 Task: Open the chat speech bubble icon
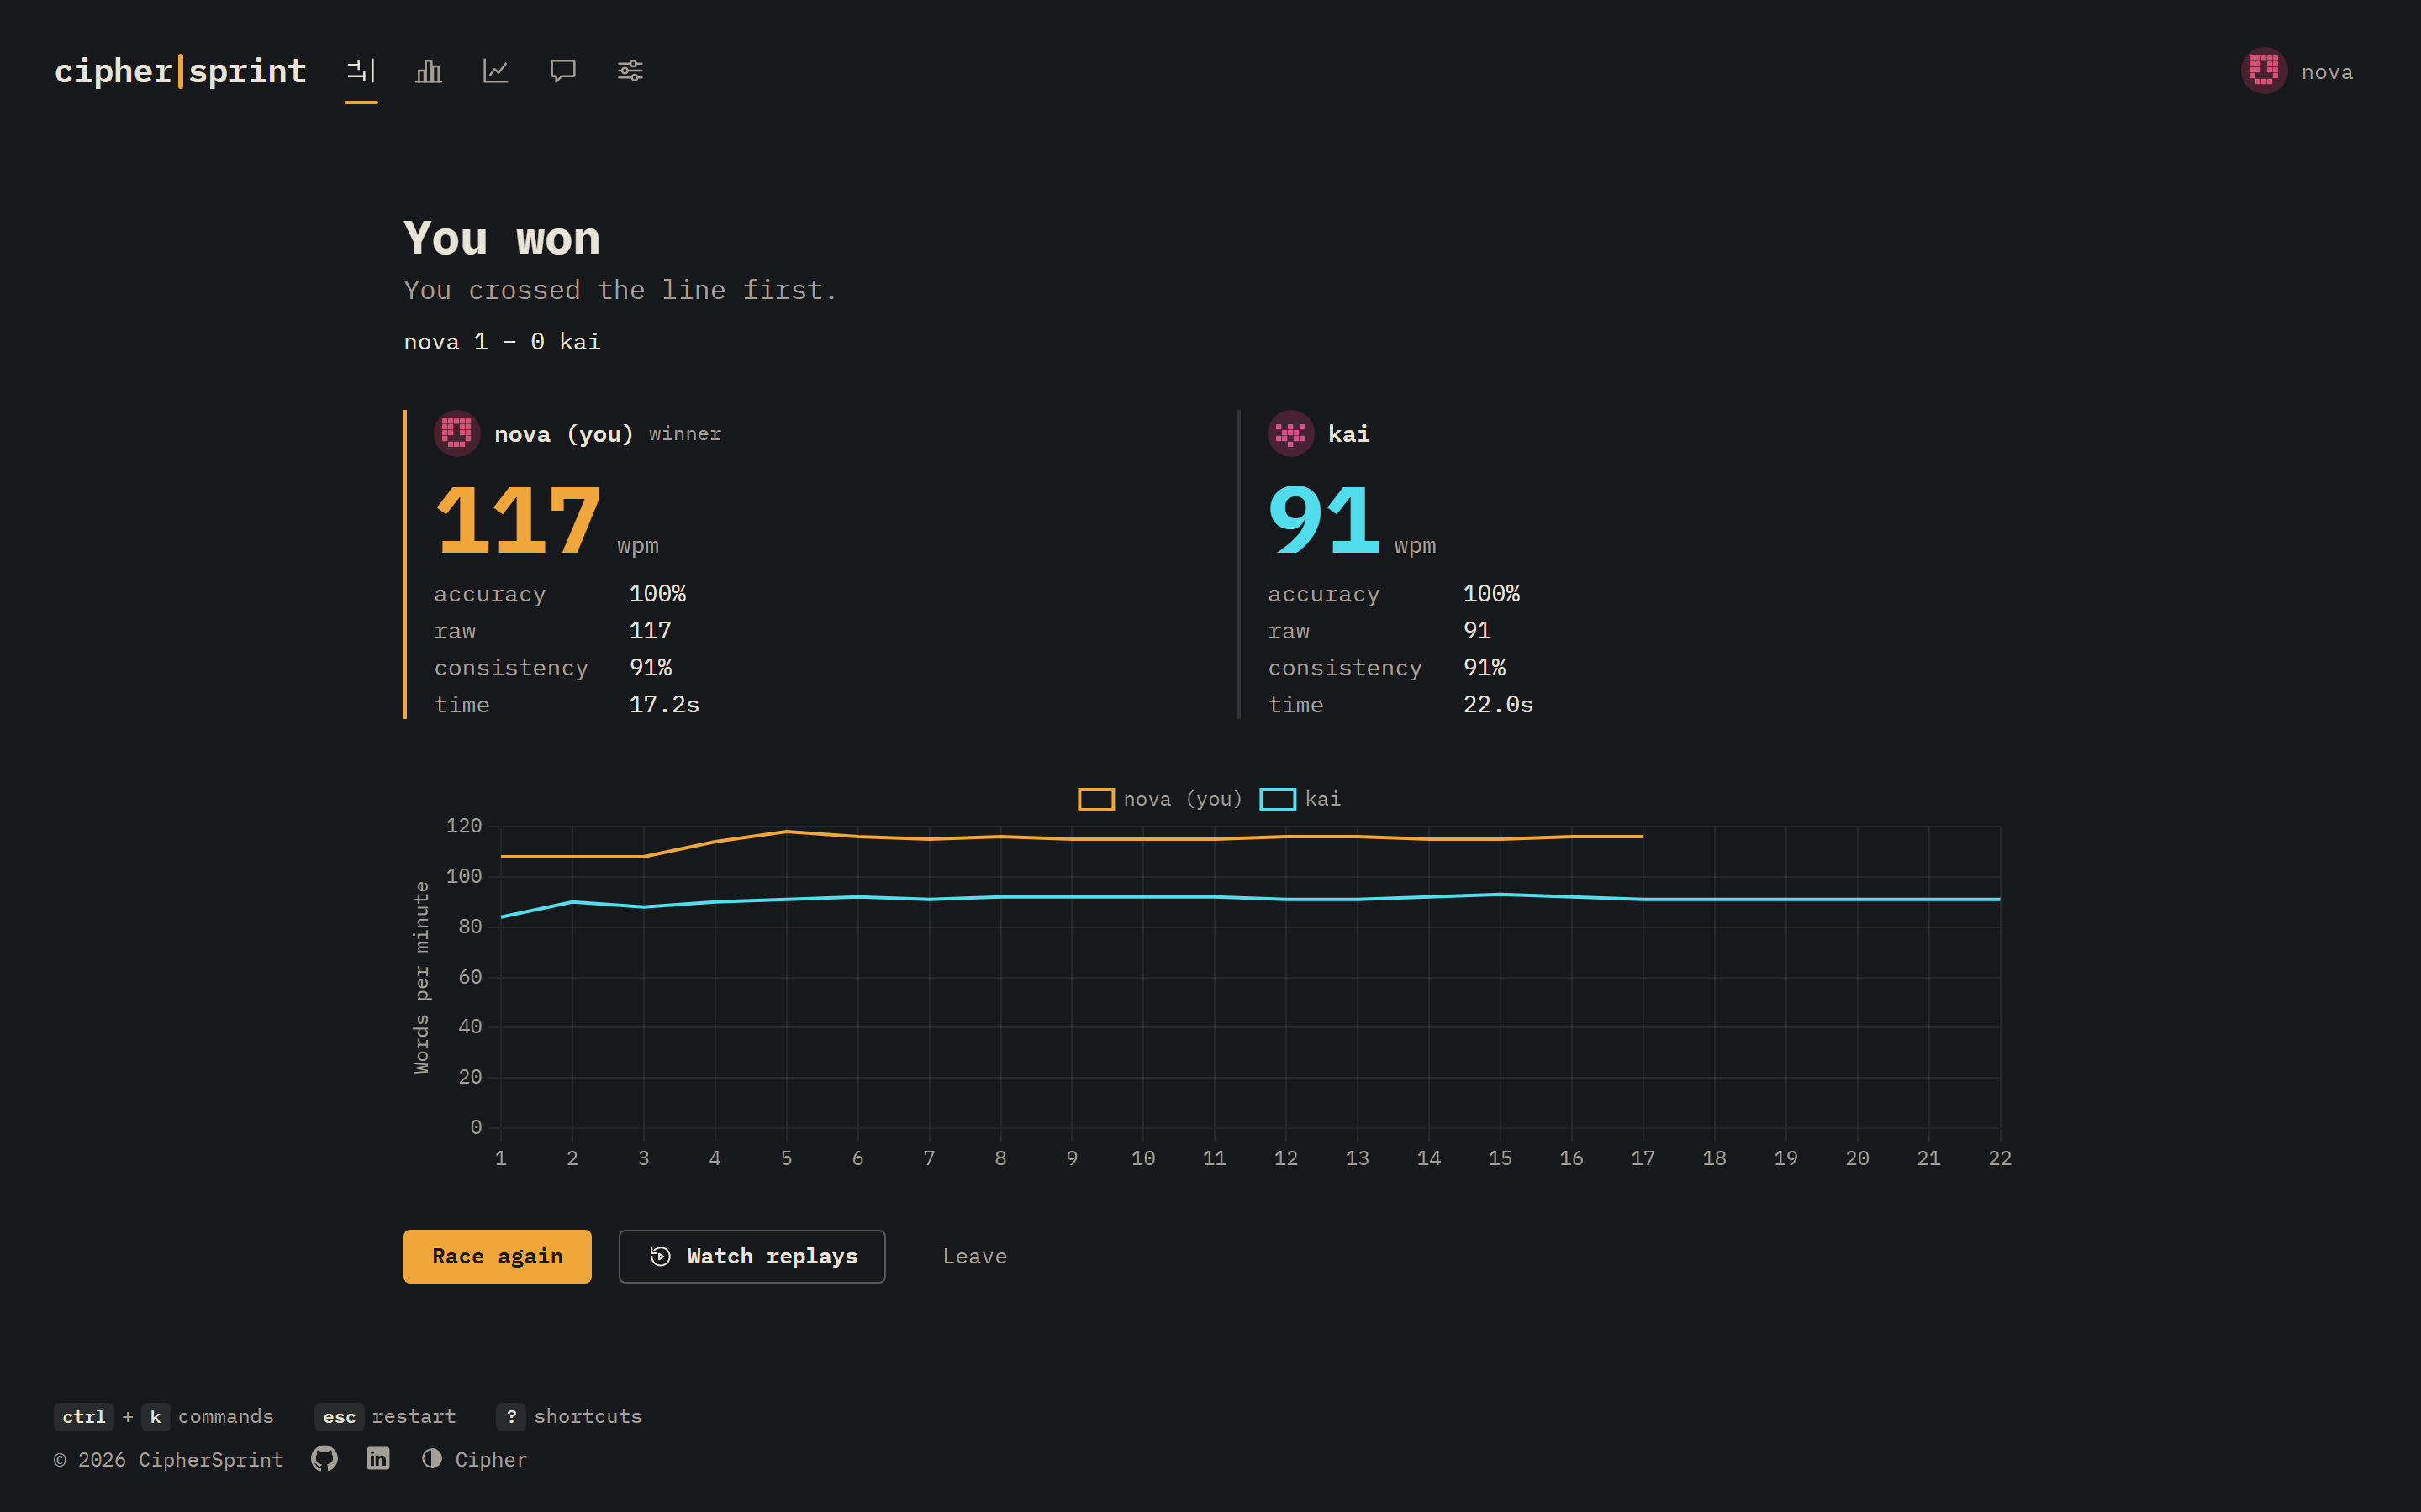563,71
